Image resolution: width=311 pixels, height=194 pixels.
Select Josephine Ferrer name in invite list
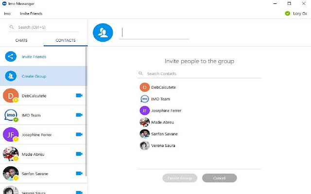click(x=166, y=111)
